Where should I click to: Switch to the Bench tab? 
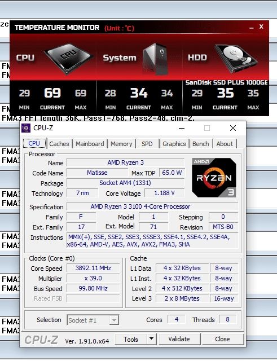pos(200,144)
